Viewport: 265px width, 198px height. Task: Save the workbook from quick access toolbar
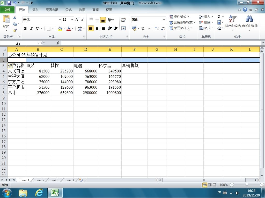[x=9, y=3]
